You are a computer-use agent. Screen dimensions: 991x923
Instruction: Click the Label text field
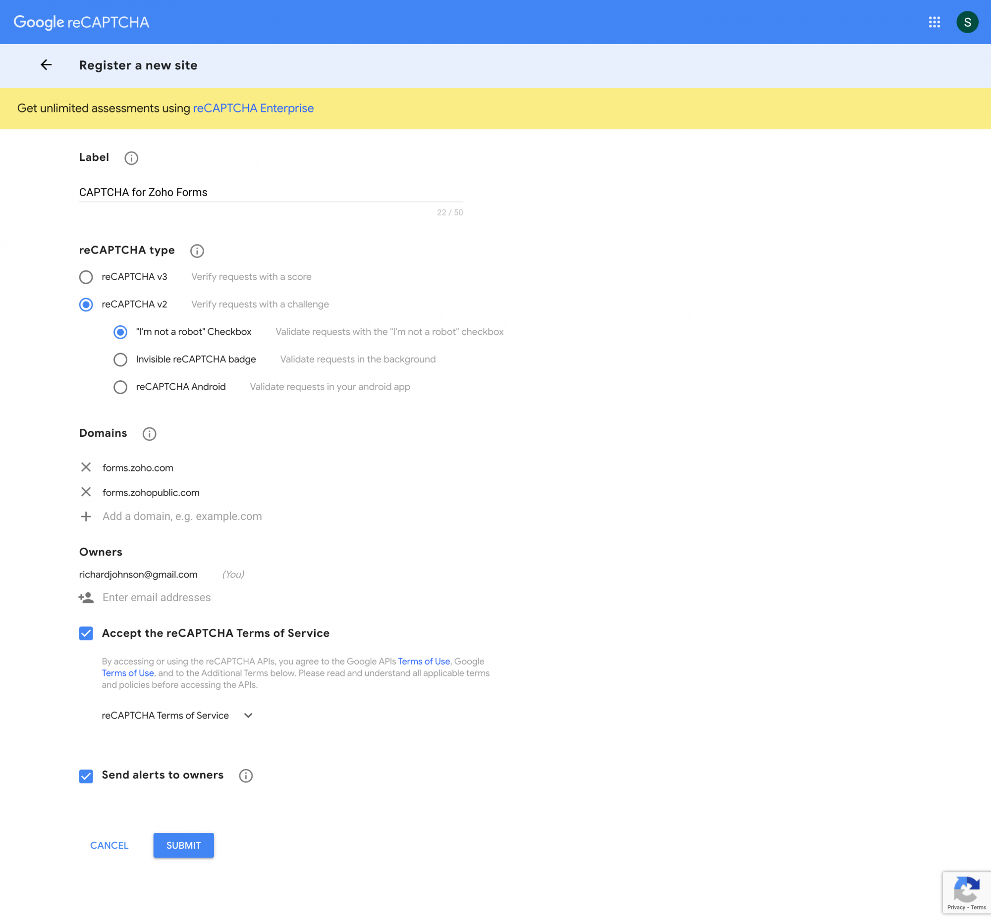click(271, 192)
